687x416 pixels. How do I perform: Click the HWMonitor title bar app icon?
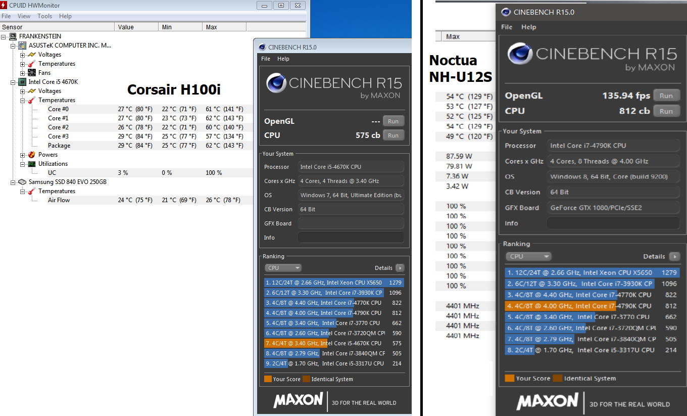tap(5, 5)
